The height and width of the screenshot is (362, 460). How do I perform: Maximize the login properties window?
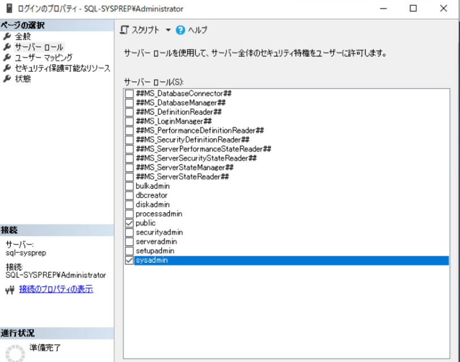point(413,8)
